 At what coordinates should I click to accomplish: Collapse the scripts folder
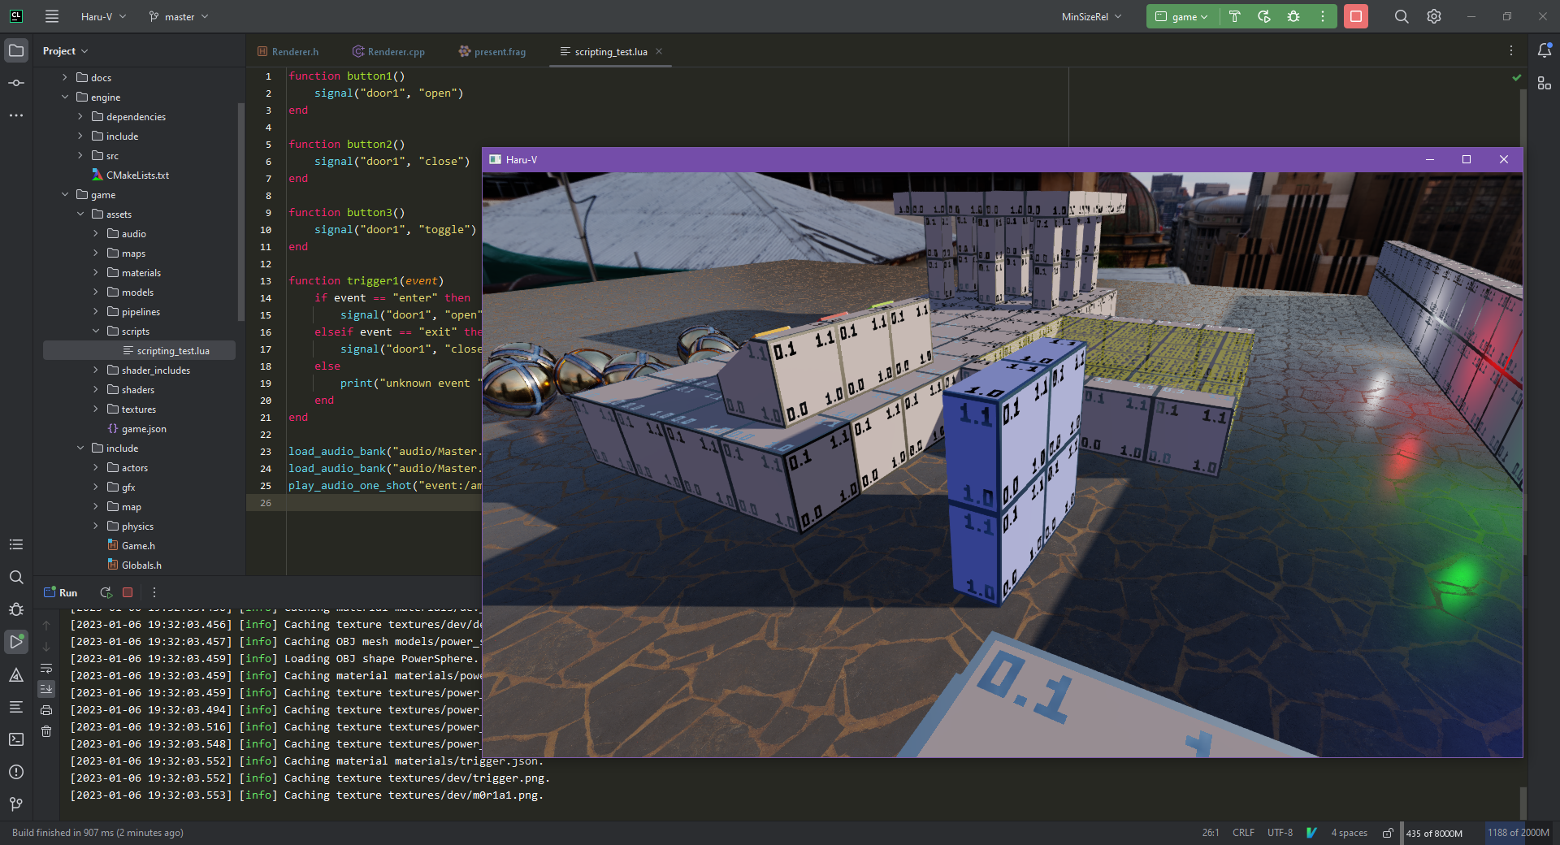click(96, 331)
